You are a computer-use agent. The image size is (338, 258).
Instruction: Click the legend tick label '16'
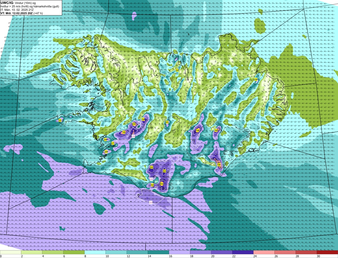click(171, 256)
